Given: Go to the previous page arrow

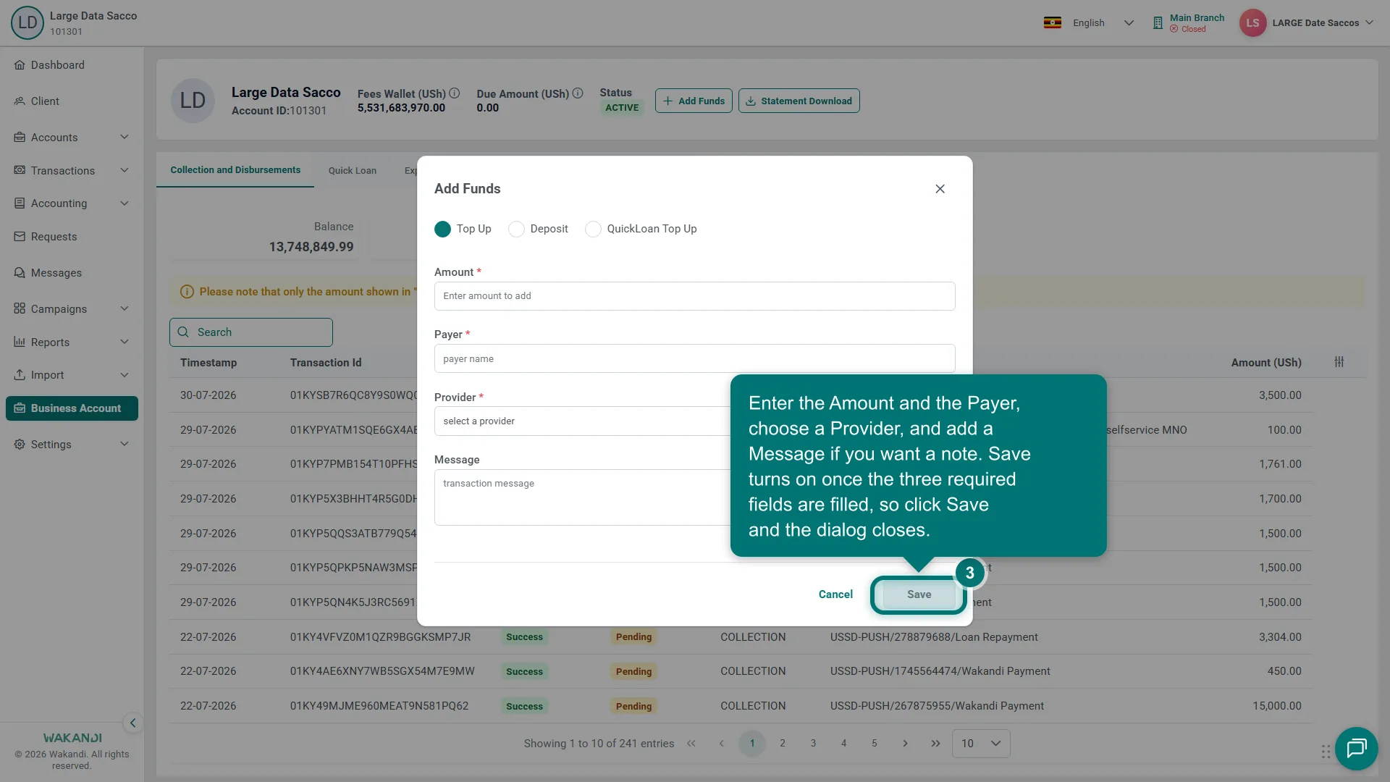Looking at the screenshot, I should coord(721,744).
